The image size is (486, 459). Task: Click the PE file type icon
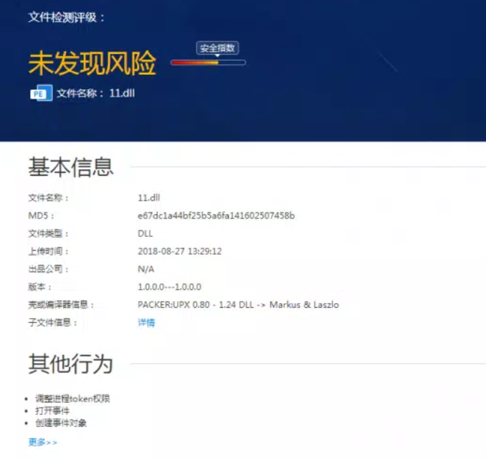pyautogui.click(x=42, y=93)
